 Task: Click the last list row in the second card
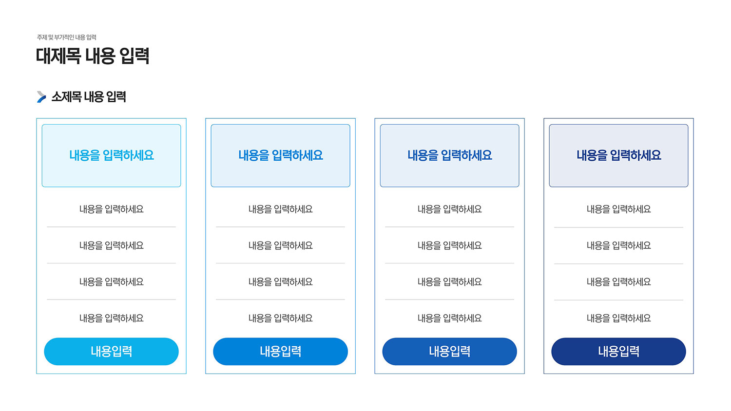[280, 318]
